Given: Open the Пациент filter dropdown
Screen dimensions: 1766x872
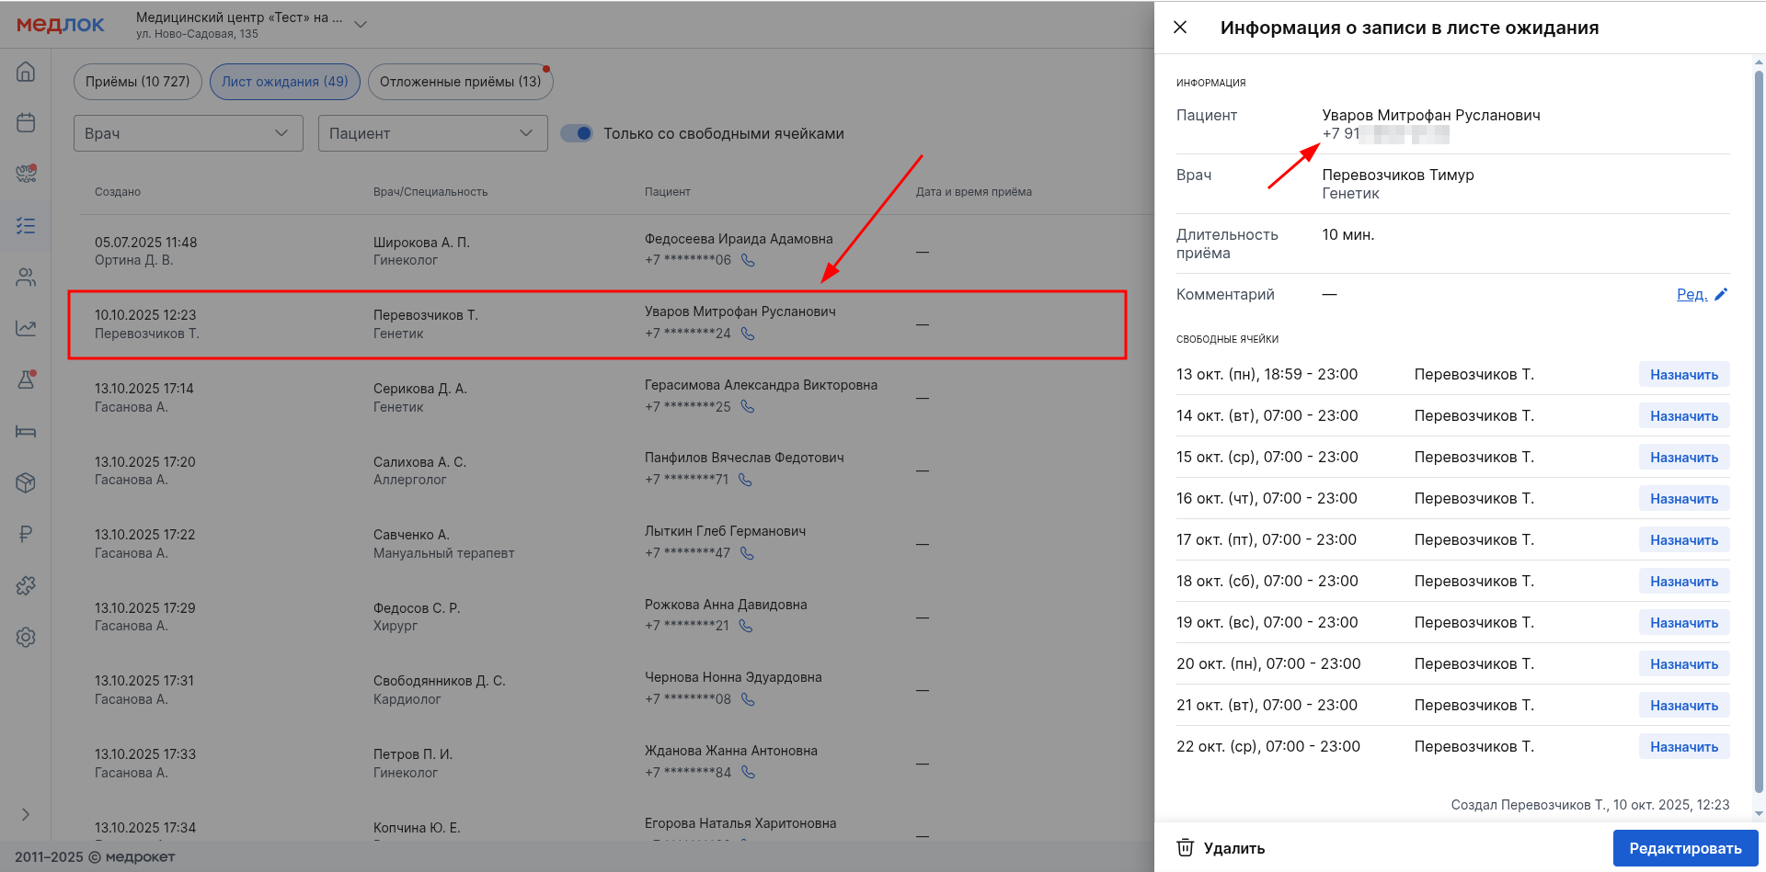Looking at the screenshot, I should [x=432, y=133].
